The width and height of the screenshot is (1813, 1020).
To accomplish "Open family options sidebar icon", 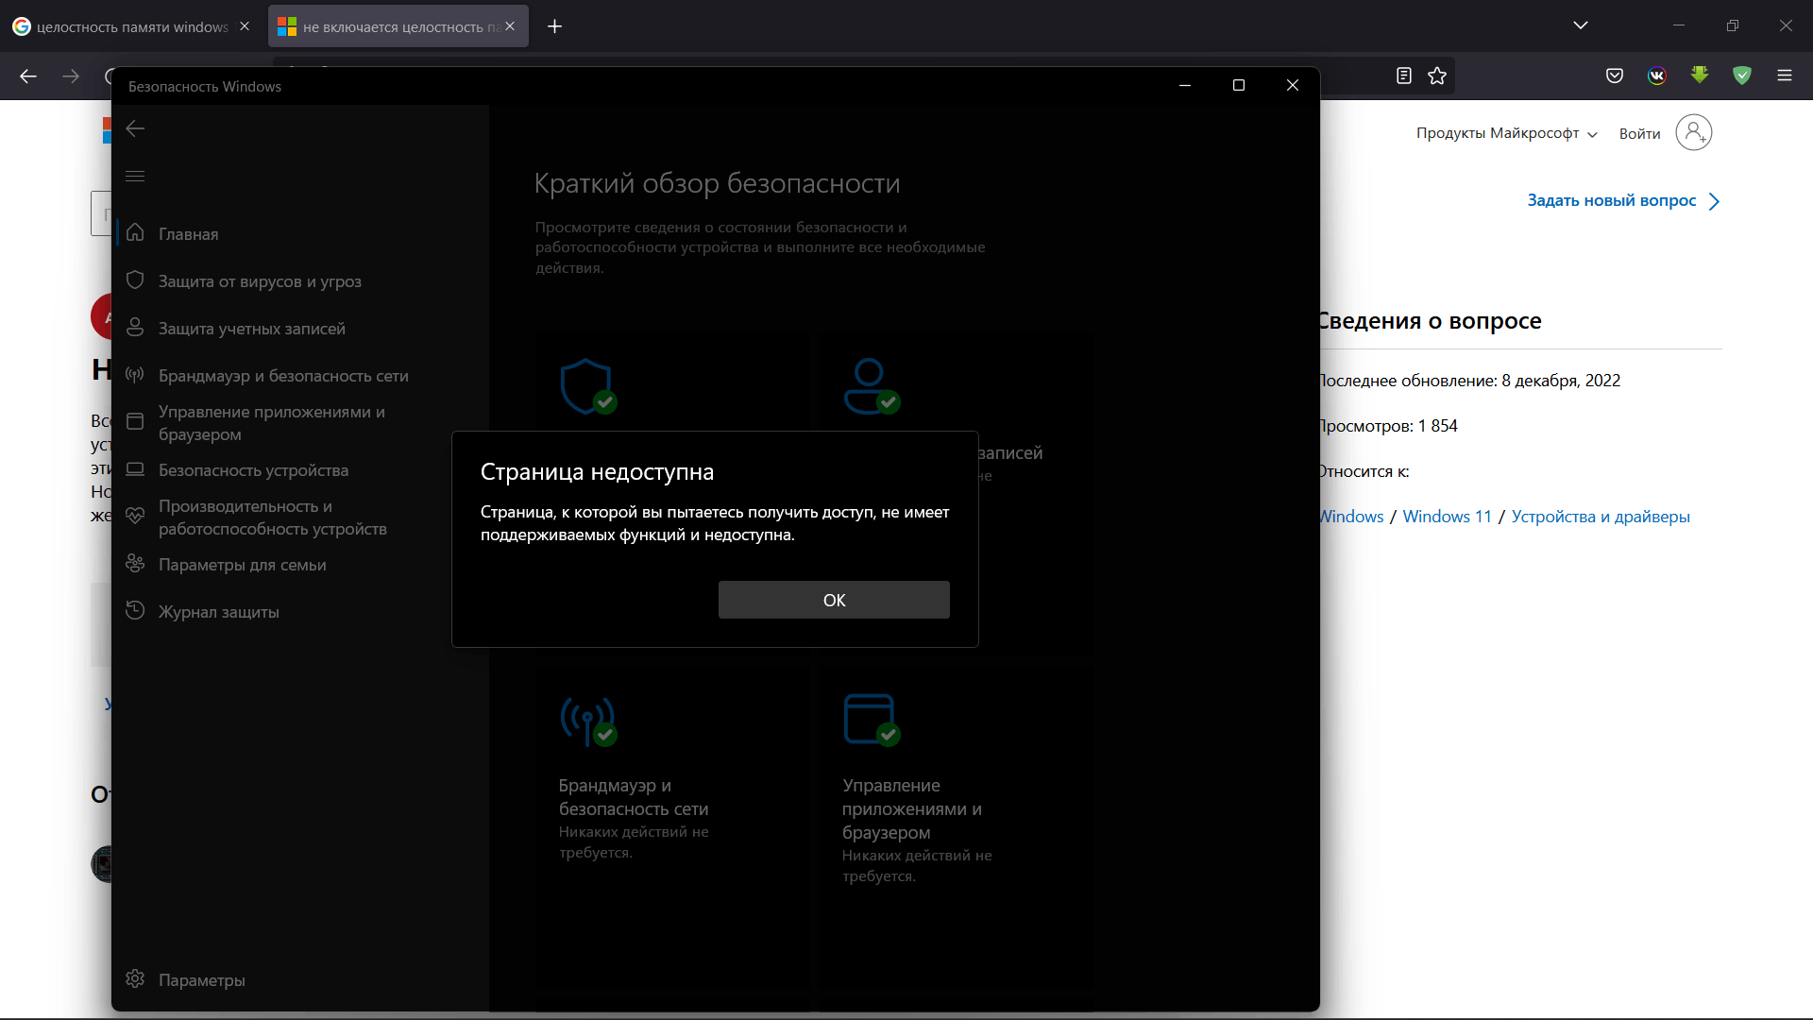I will [135, 564].
